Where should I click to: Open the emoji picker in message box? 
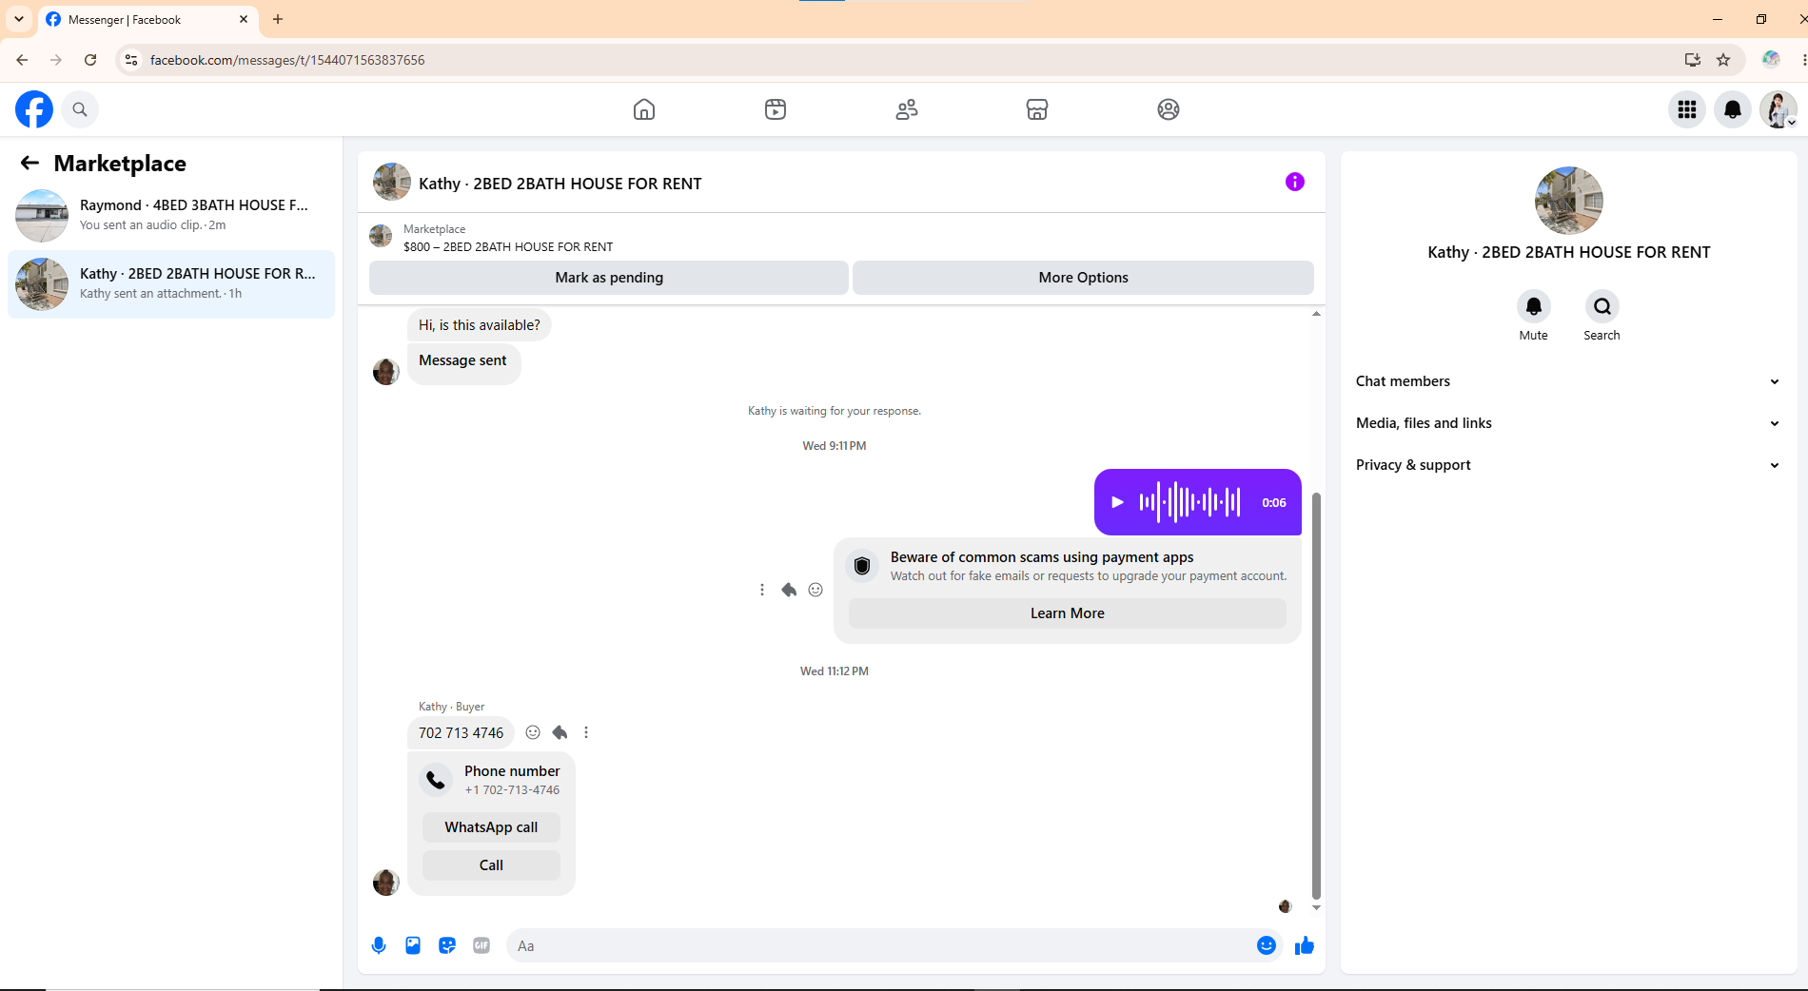tap(1267, 945)
